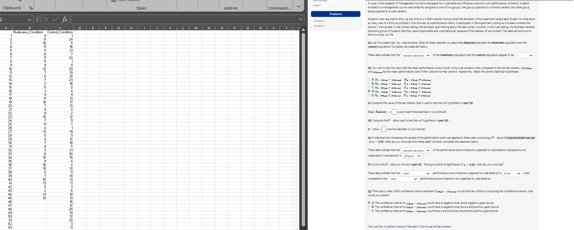Click the Insert Function fx icon
Screen dimensions: 574x230
[x=65, y=19]
